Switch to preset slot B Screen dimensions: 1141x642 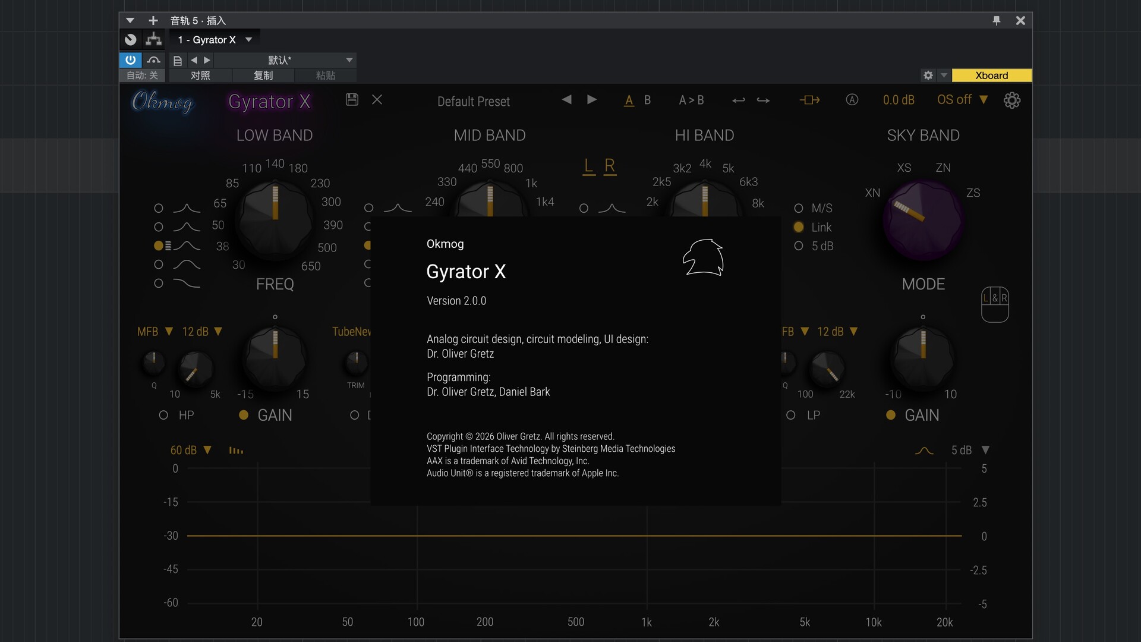[x=647, y=100]
